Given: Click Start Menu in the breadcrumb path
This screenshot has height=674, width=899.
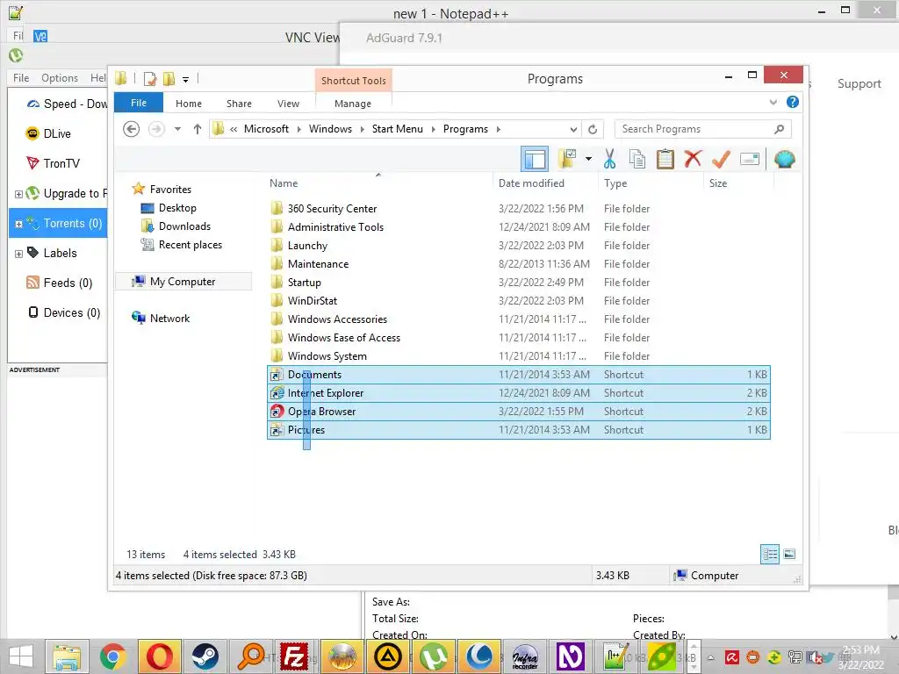Looking at the screenshot, I should point(398,129).
